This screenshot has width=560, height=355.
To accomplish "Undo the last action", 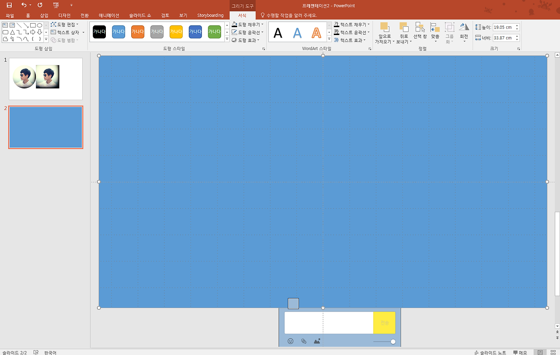I will (x=24, y=5).
